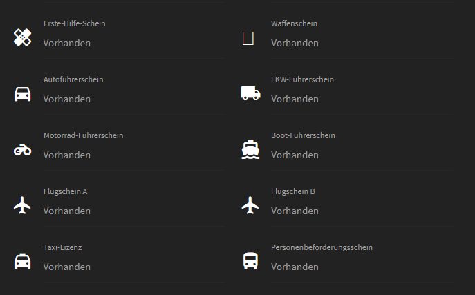Click Vorhanden status under Boot-Führerschein
The image size is (475, 295).
click(295, 155)
